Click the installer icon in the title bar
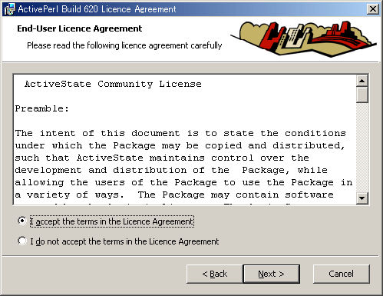This screenshot has width=383, height=296. [9, 9]
